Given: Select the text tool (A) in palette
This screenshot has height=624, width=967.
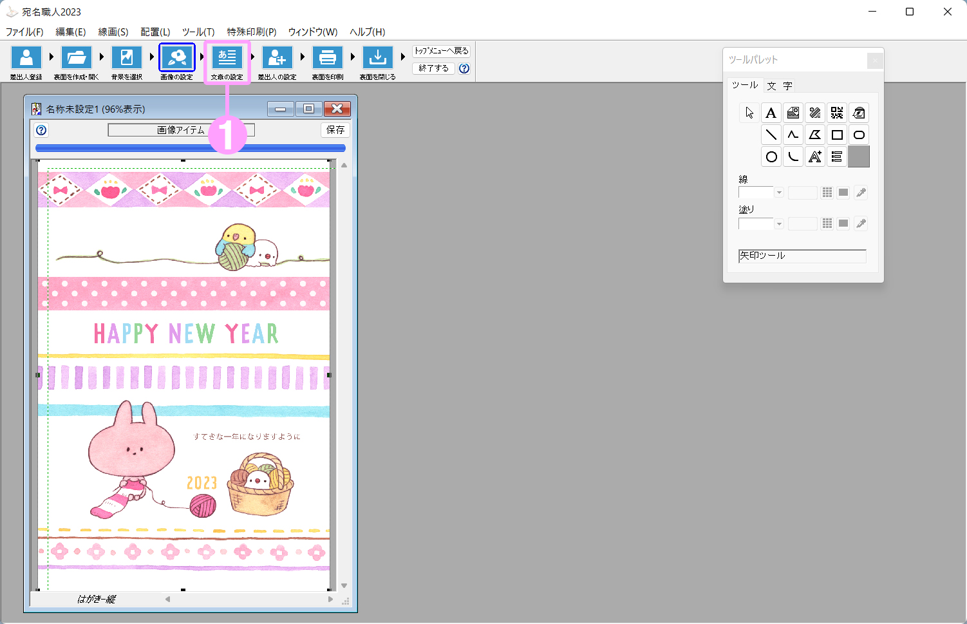Looking at the screenshot, I should (x=771, y=113).
